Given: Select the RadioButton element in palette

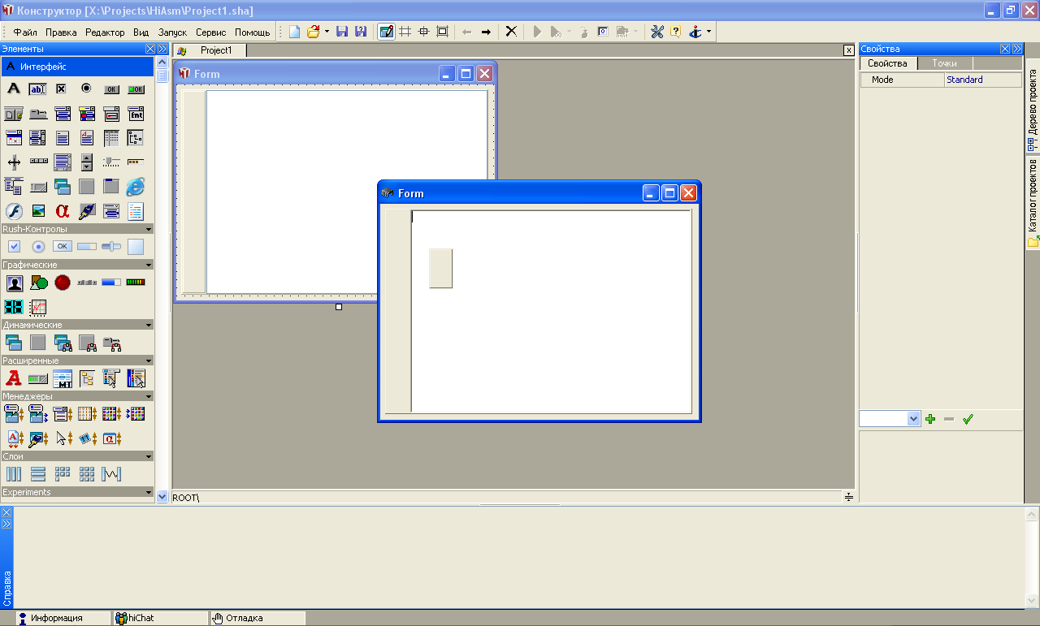Looking at the screenshot, I should 86,89.
